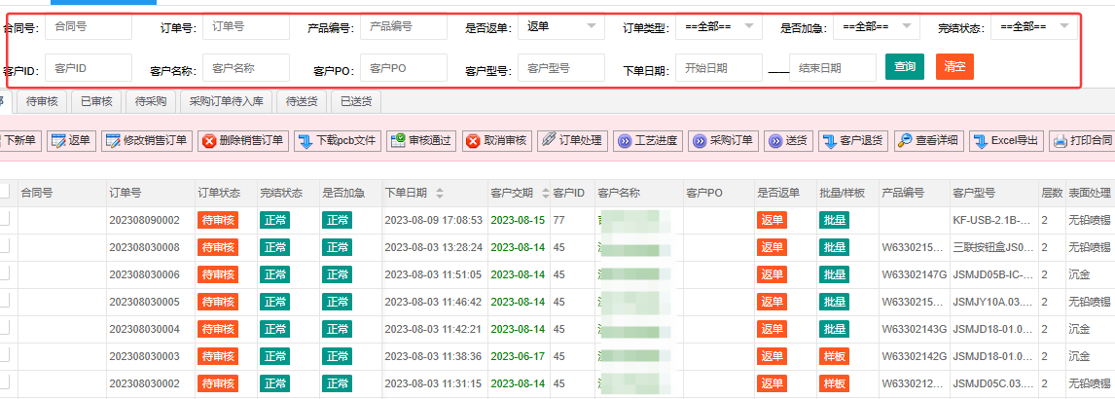Sort by 下单日期 column arrows
The height and width of the screenshot is (399, 1115).
440,193
